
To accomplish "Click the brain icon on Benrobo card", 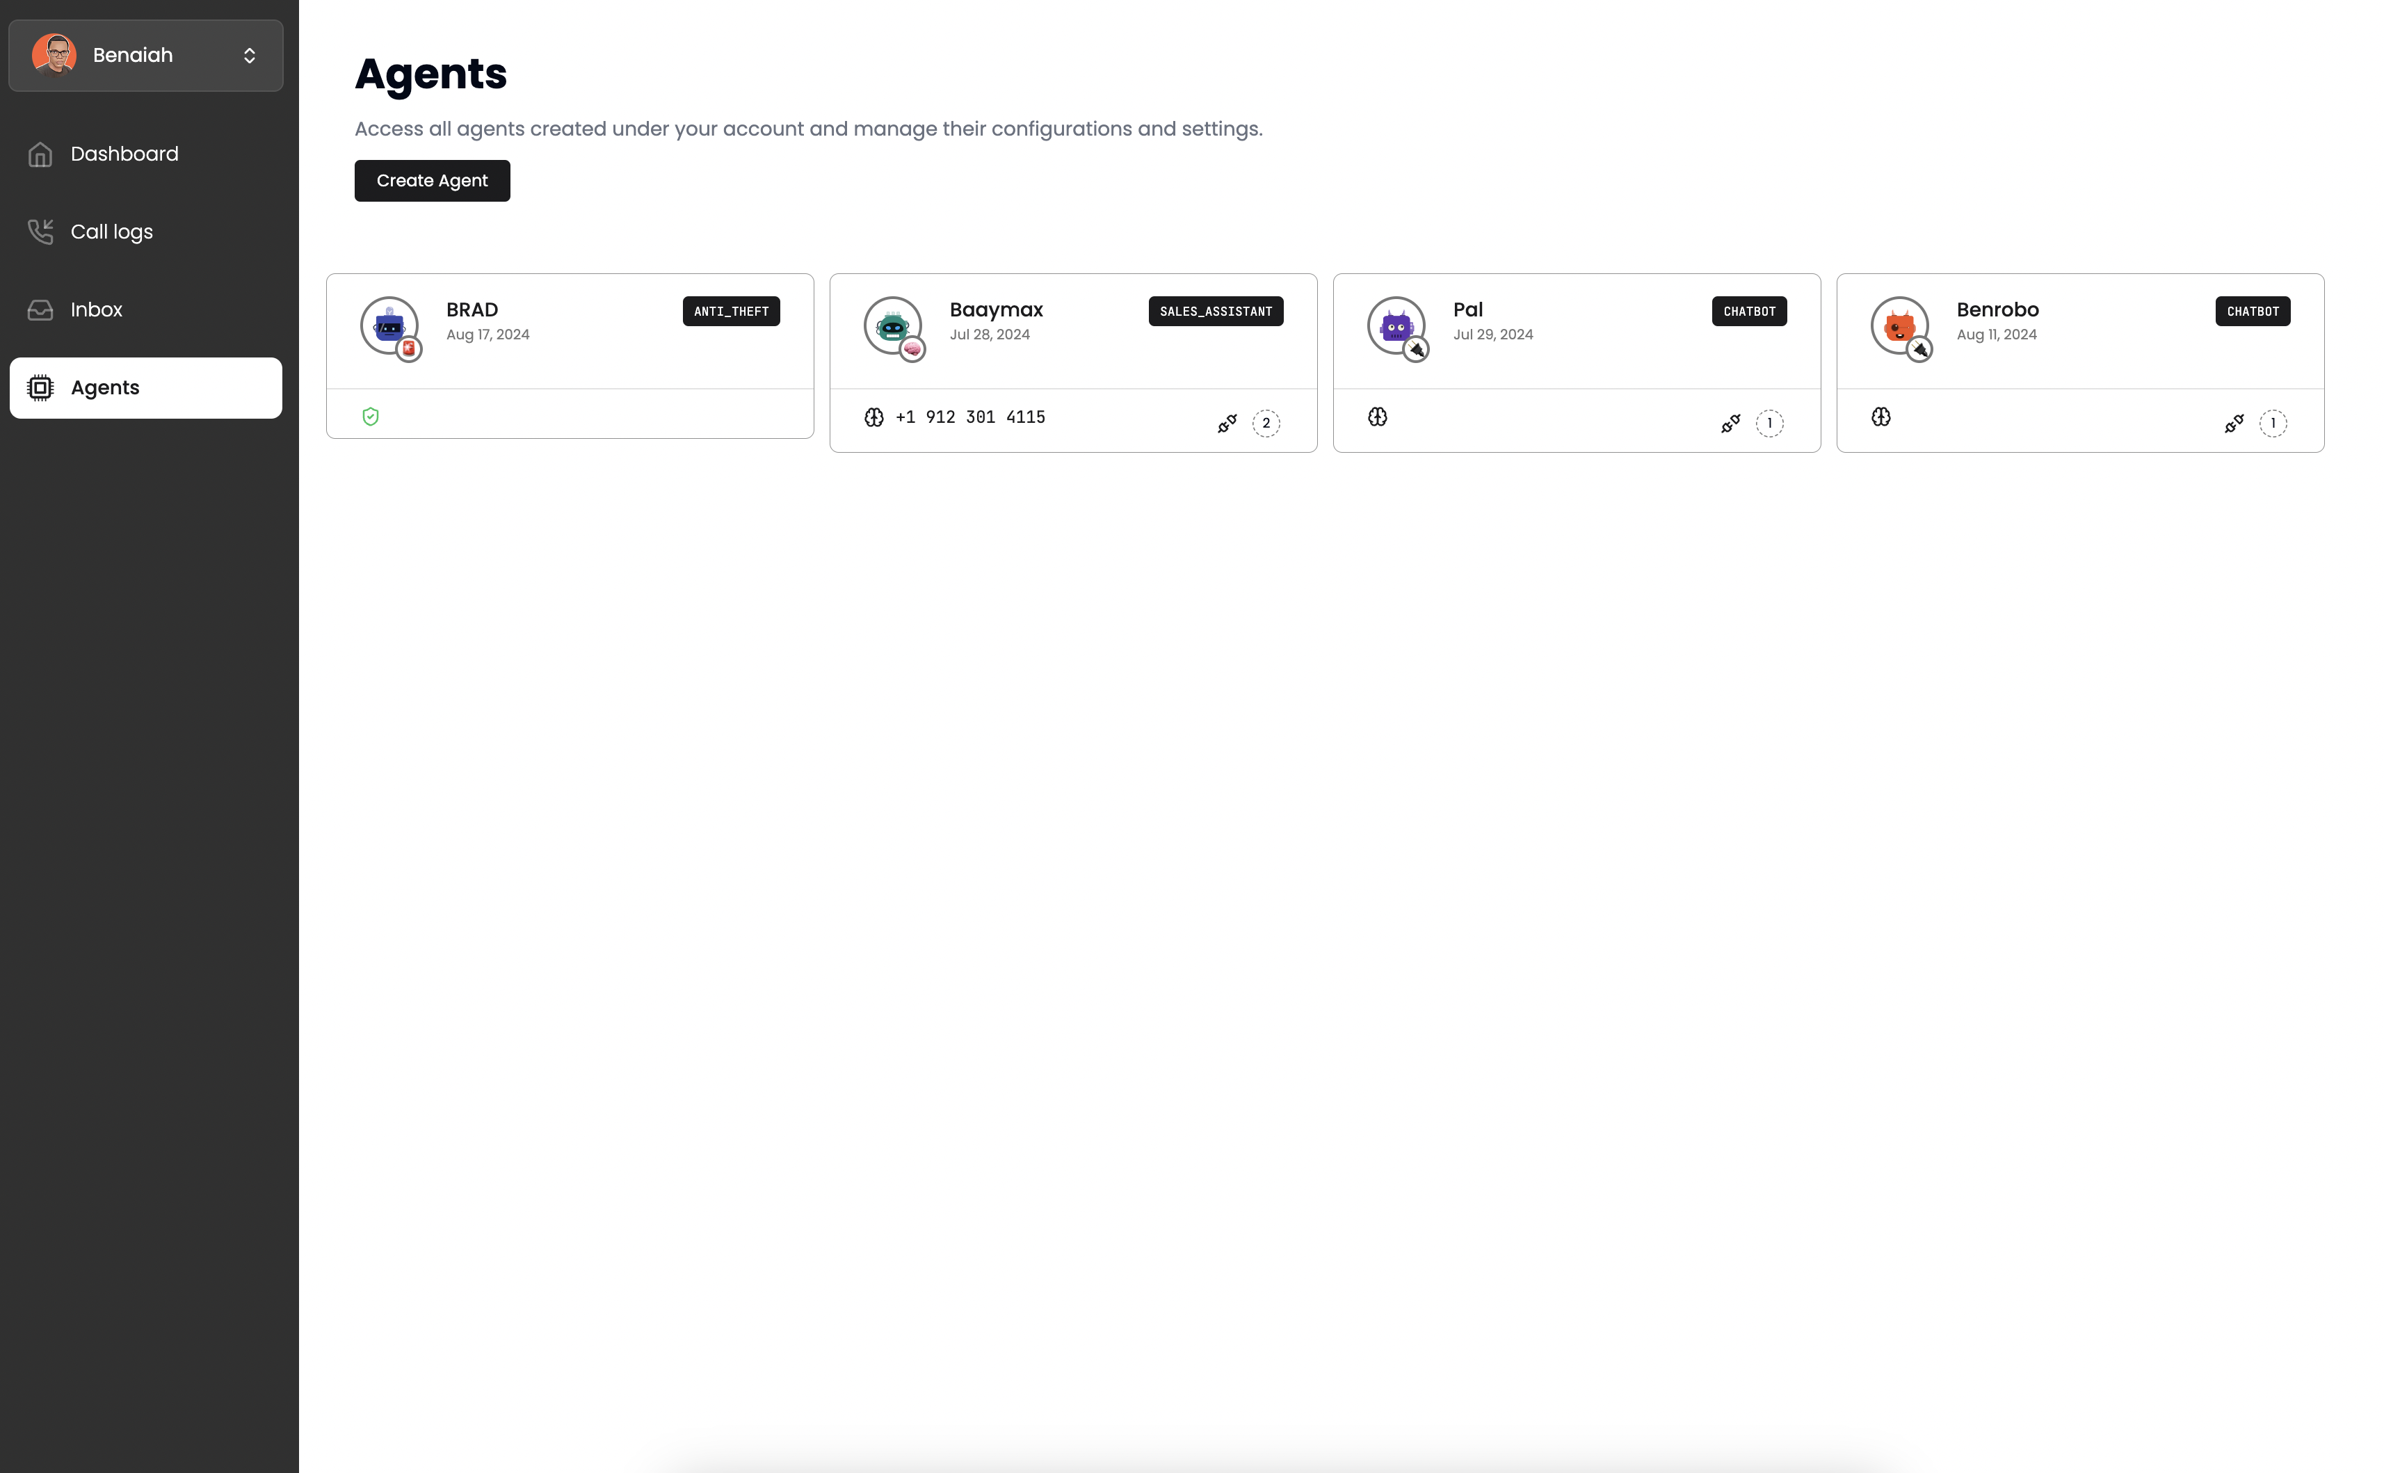I will pos(1881,417).
